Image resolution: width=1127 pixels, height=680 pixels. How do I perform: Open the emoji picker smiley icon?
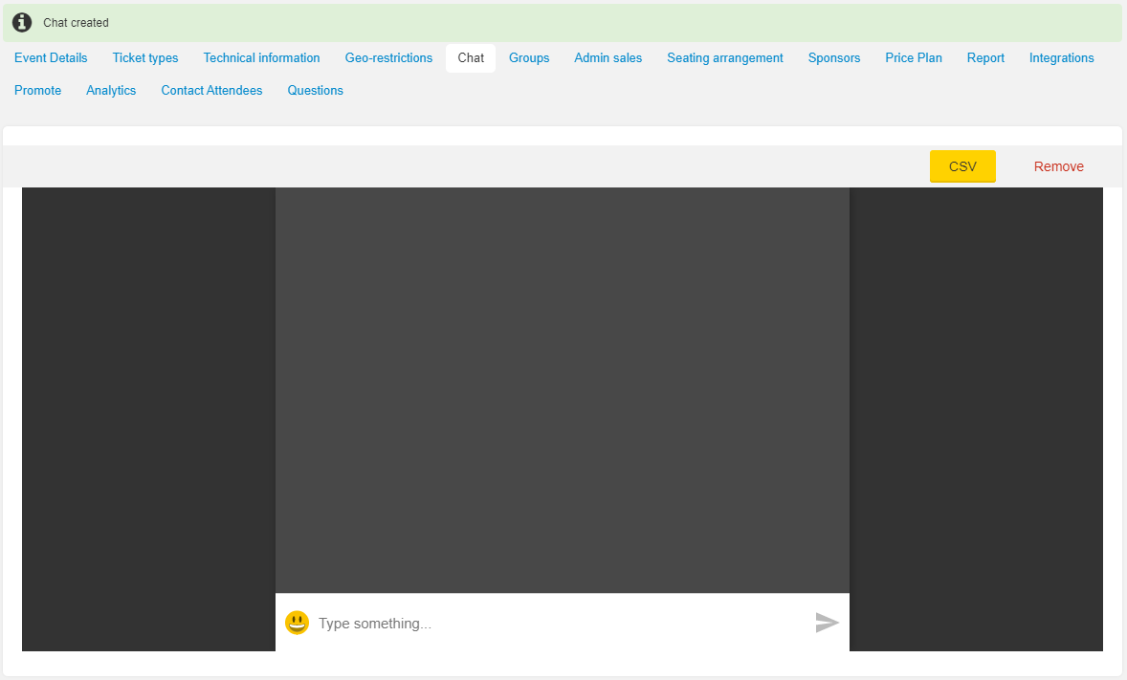(x=297, y=623)
